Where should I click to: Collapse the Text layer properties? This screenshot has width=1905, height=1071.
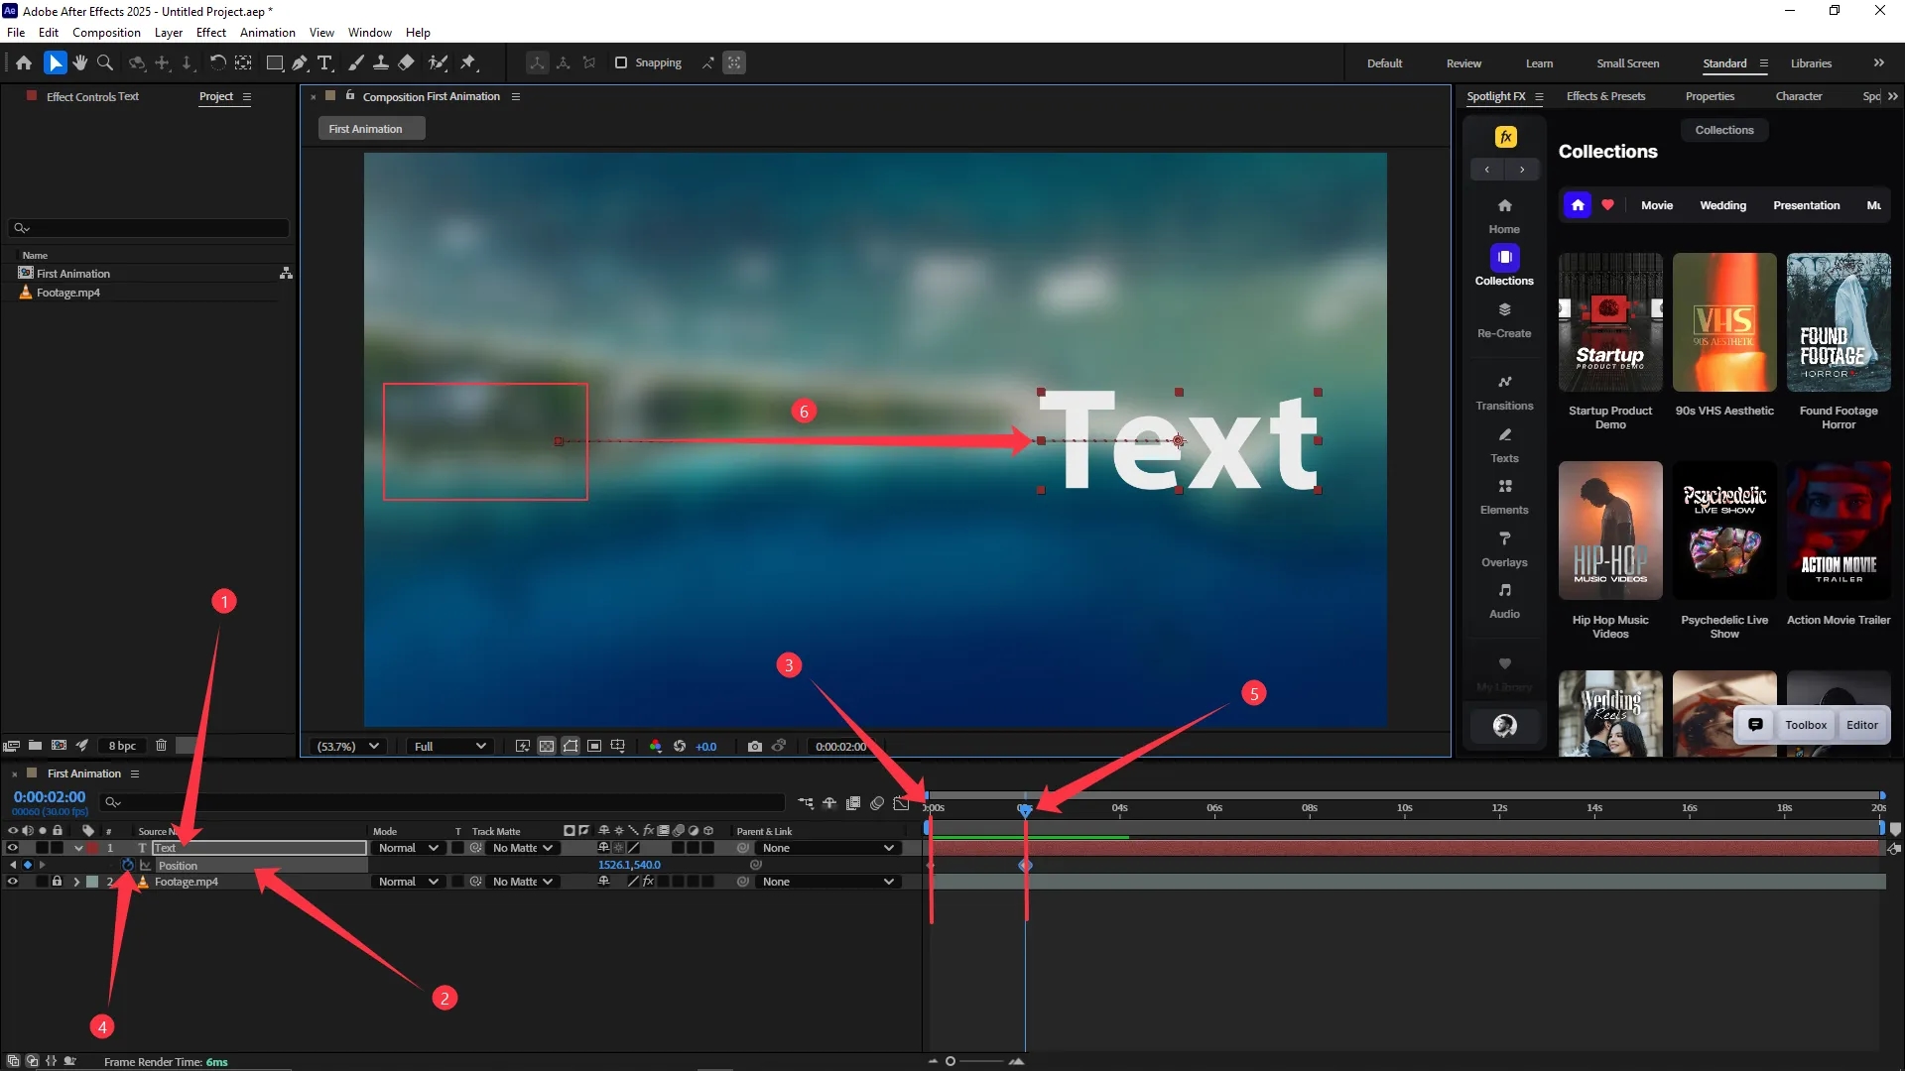tap(78, 848)
